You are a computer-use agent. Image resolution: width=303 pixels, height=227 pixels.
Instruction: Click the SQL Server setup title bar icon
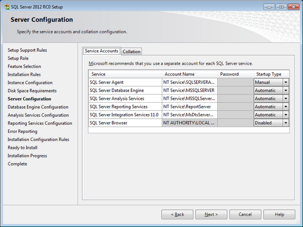[7, 7]
